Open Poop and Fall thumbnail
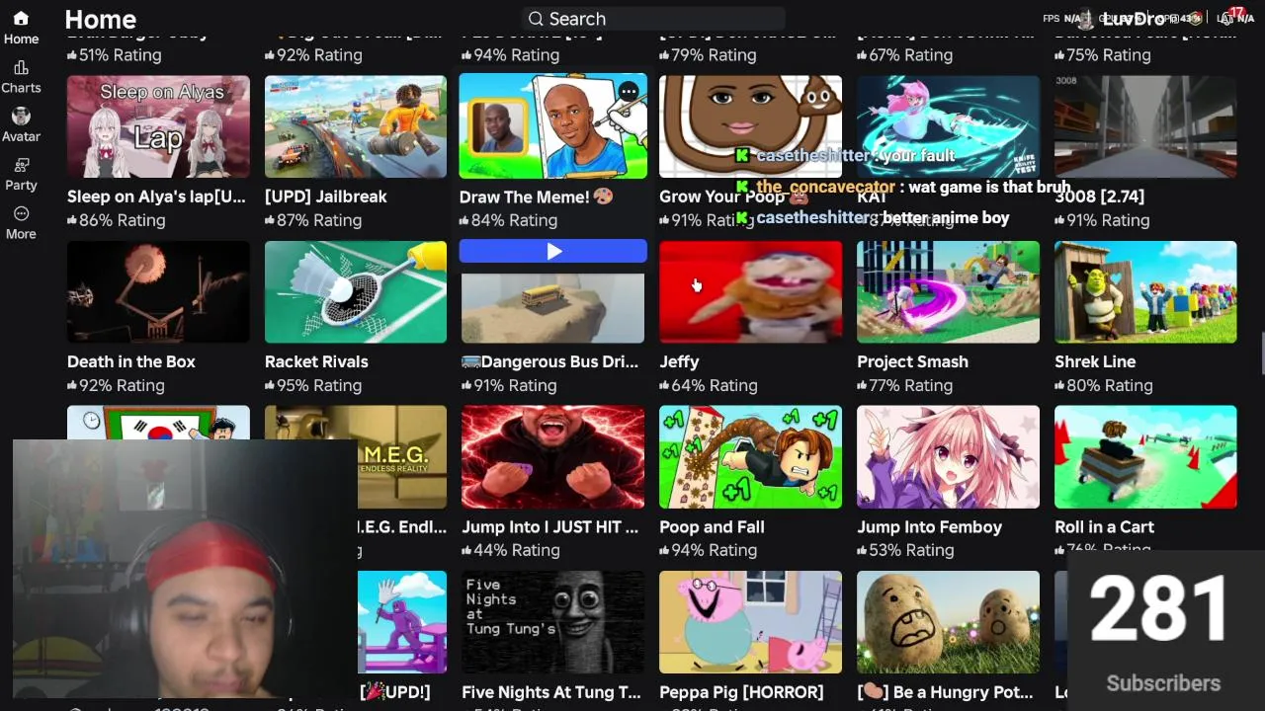Image resolution: width=1265 pixels, height=711 pixels. point(750,457)
